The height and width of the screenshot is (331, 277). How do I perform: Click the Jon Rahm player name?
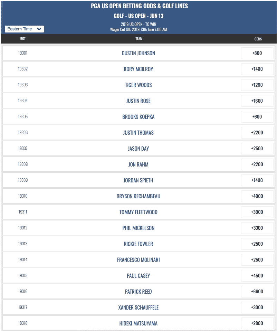[138, 164]
